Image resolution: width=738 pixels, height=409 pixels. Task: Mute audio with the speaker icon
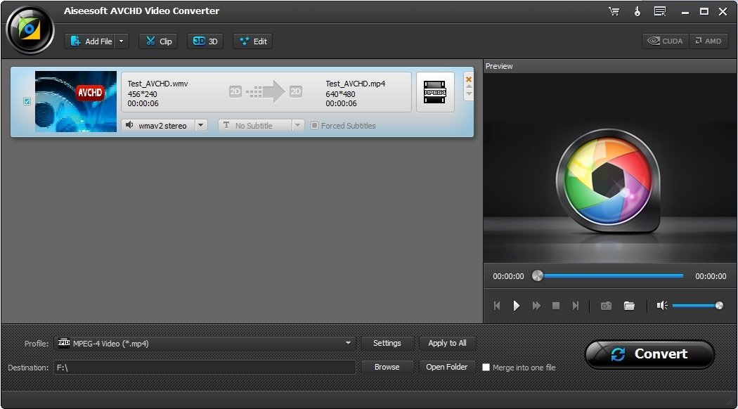[661, 305]
